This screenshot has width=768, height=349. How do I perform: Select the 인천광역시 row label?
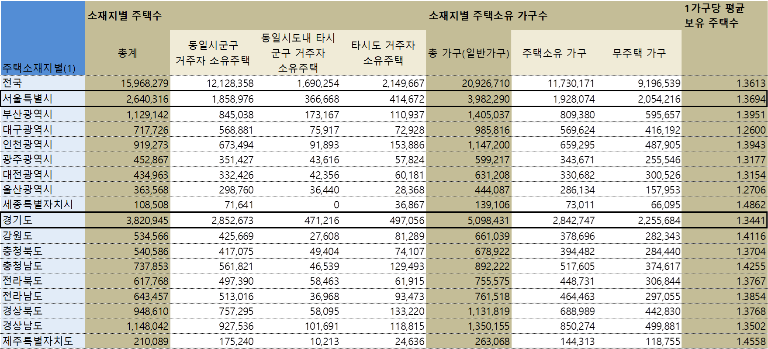pyautogui.click(x=42, y=145)
